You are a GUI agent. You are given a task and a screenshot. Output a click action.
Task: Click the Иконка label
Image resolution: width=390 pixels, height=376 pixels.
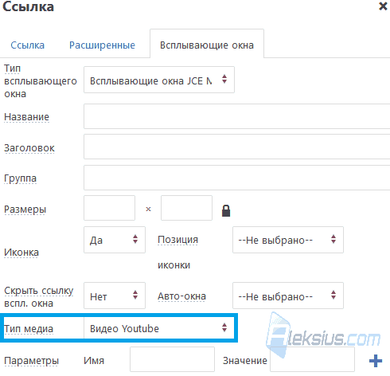click(21, 253)
